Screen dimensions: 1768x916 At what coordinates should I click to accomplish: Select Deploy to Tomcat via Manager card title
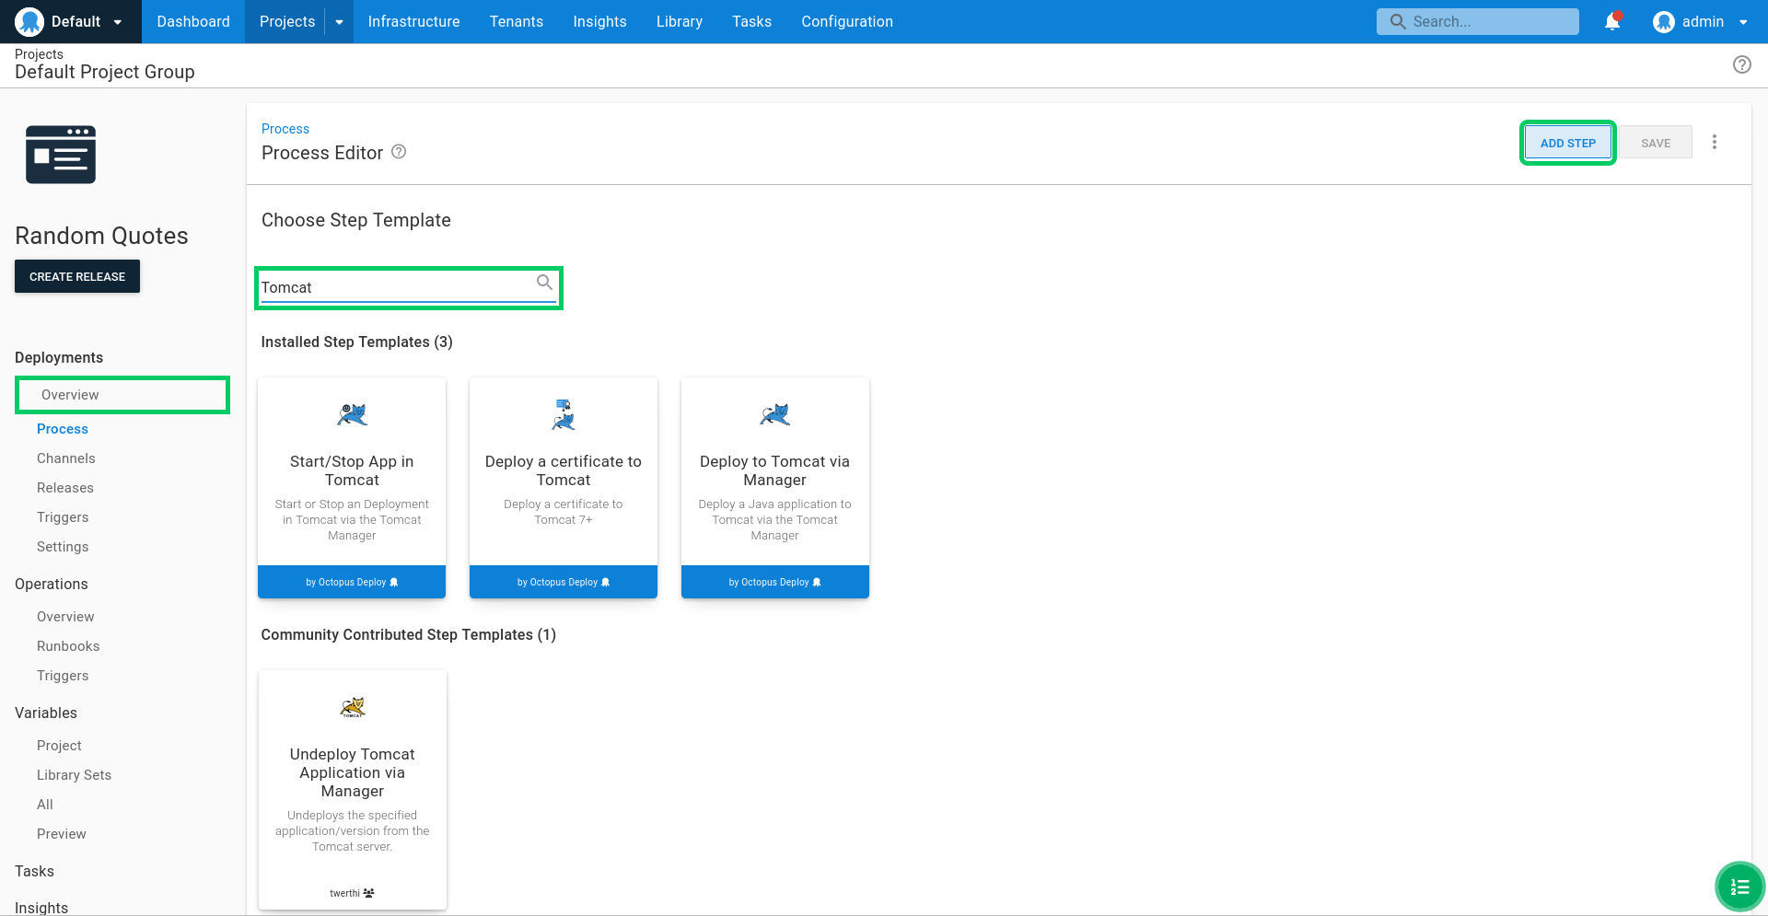[x=775, y=470]
